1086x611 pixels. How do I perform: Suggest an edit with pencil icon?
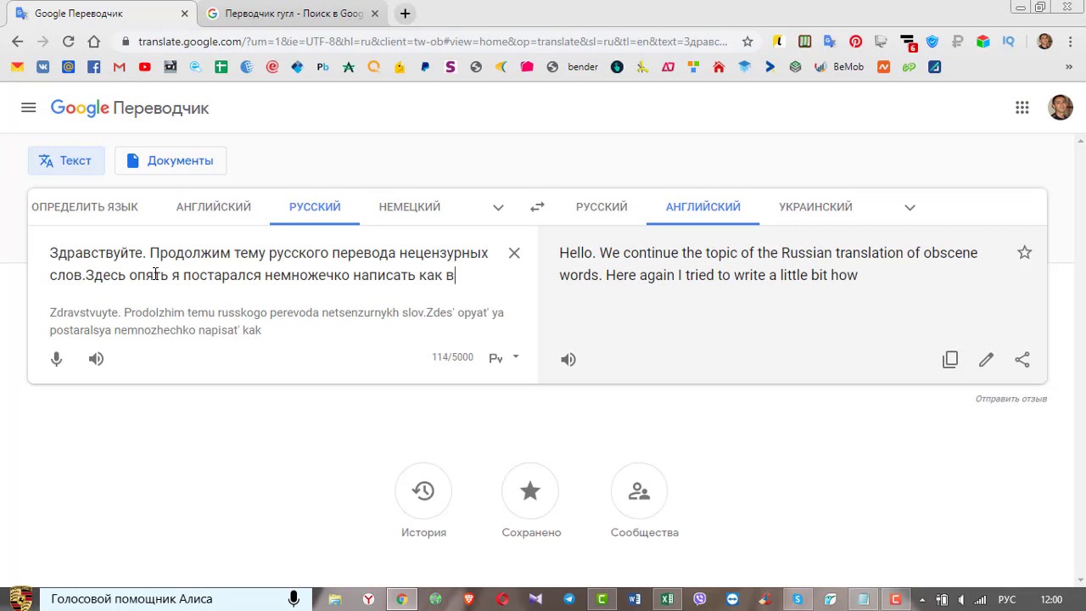tap(986, 360)
